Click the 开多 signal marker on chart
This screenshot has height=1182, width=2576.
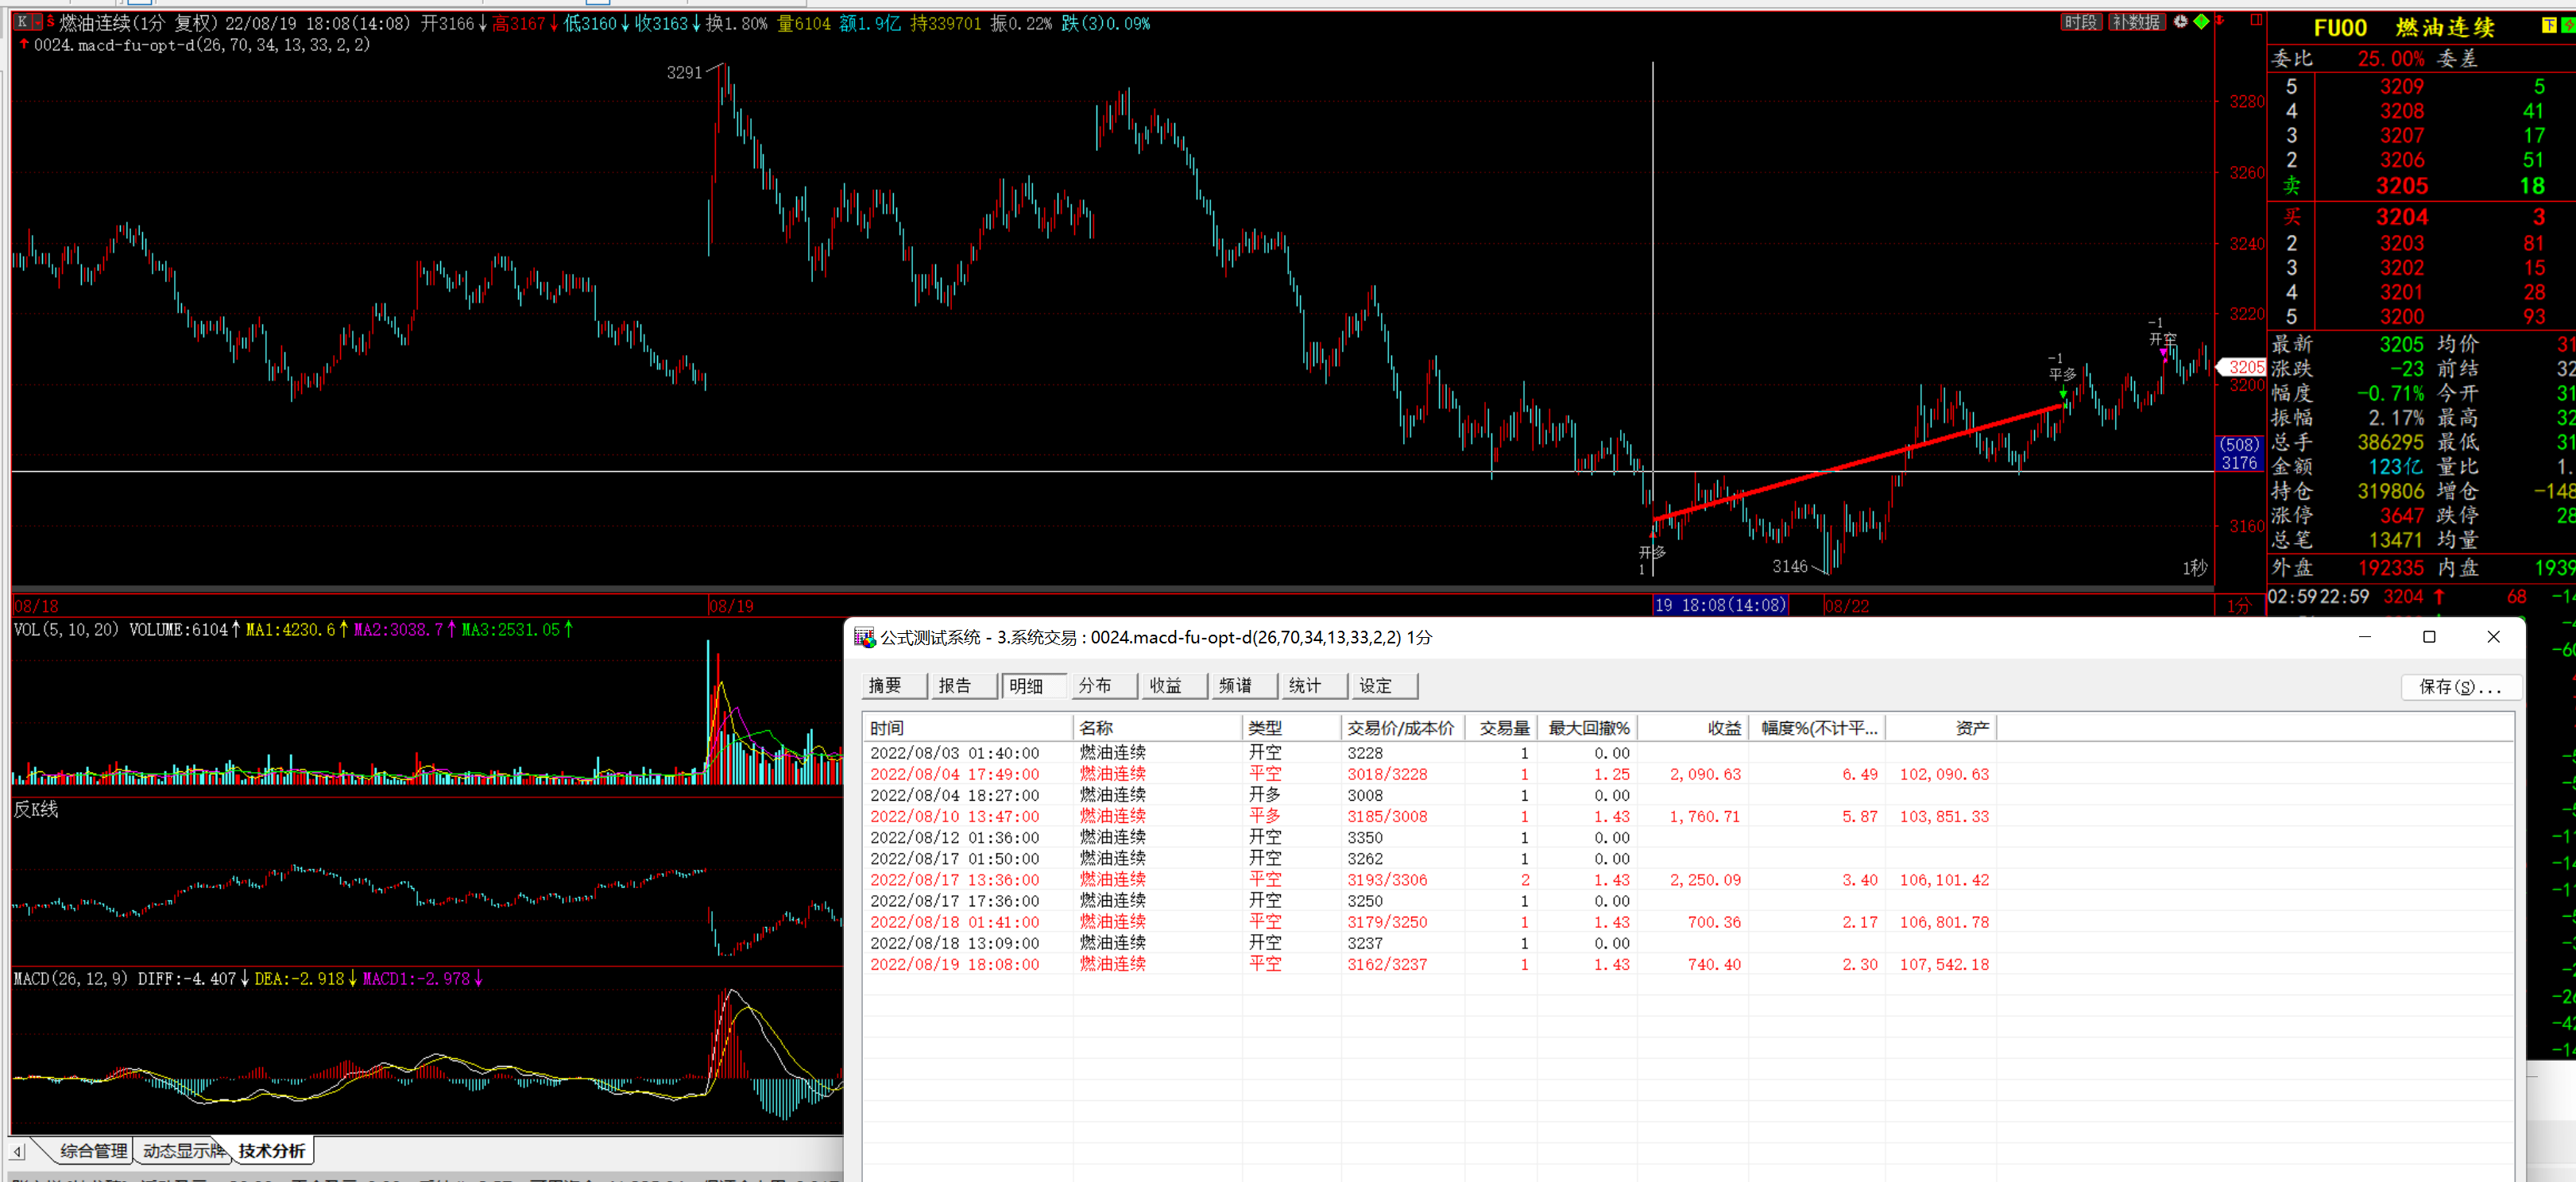1651,551
